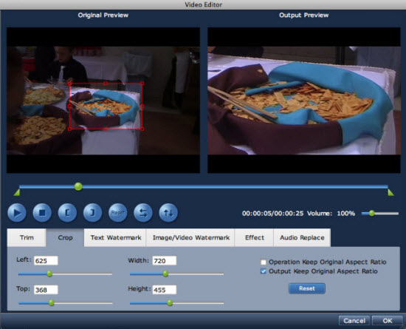Click the top-right crop handle in Original Preview
The width and height of the screenshot is (406, 329).
(x=142, y=84)
